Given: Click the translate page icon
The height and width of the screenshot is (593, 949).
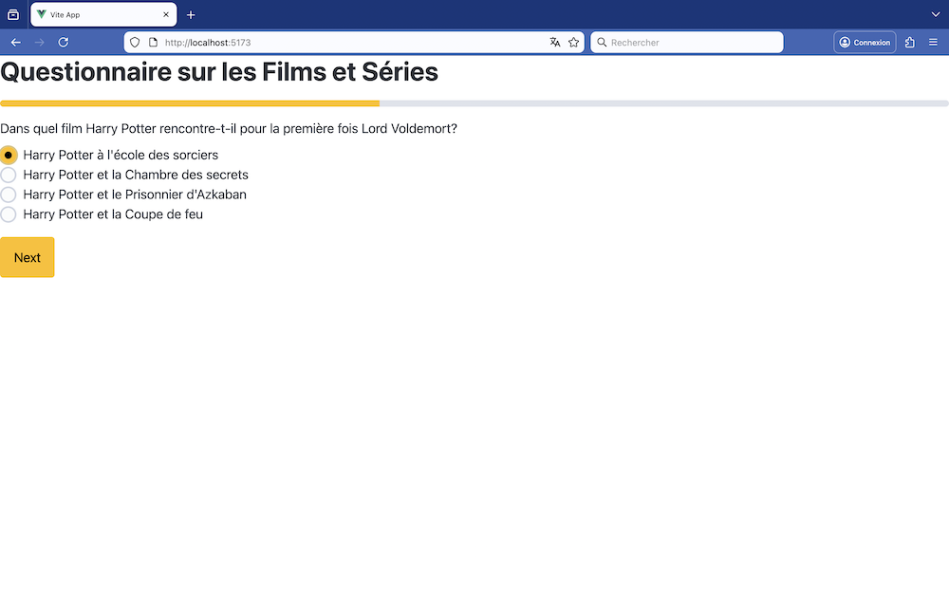Looking at the screenshot, I should 555,43.
